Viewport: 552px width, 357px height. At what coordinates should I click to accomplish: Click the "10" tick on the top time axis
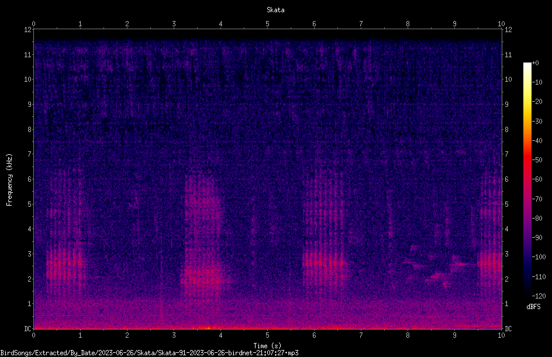tap(501, 24)
